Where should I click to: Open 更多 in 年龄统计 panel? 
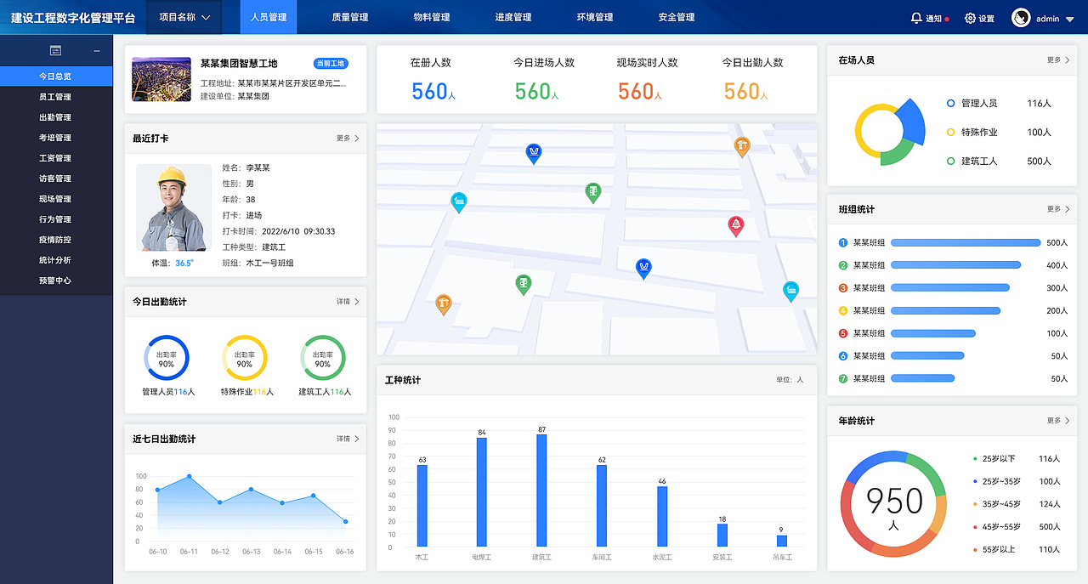tap(1058, 421)
